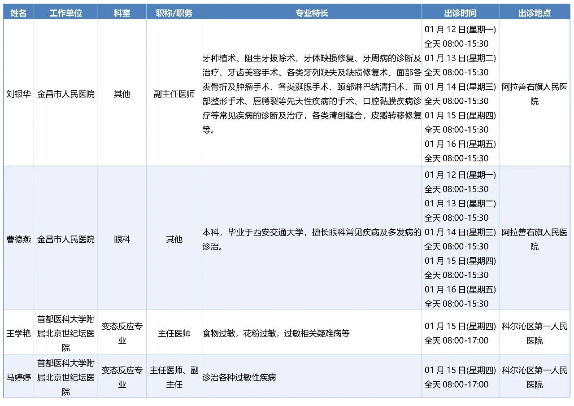Select doctor name 刘银华
The height and width of the screenshot is (406, 574).
[18, 94]
